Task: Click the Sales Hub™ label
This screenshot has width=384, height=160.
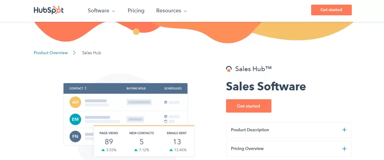Action: [254, 69]
